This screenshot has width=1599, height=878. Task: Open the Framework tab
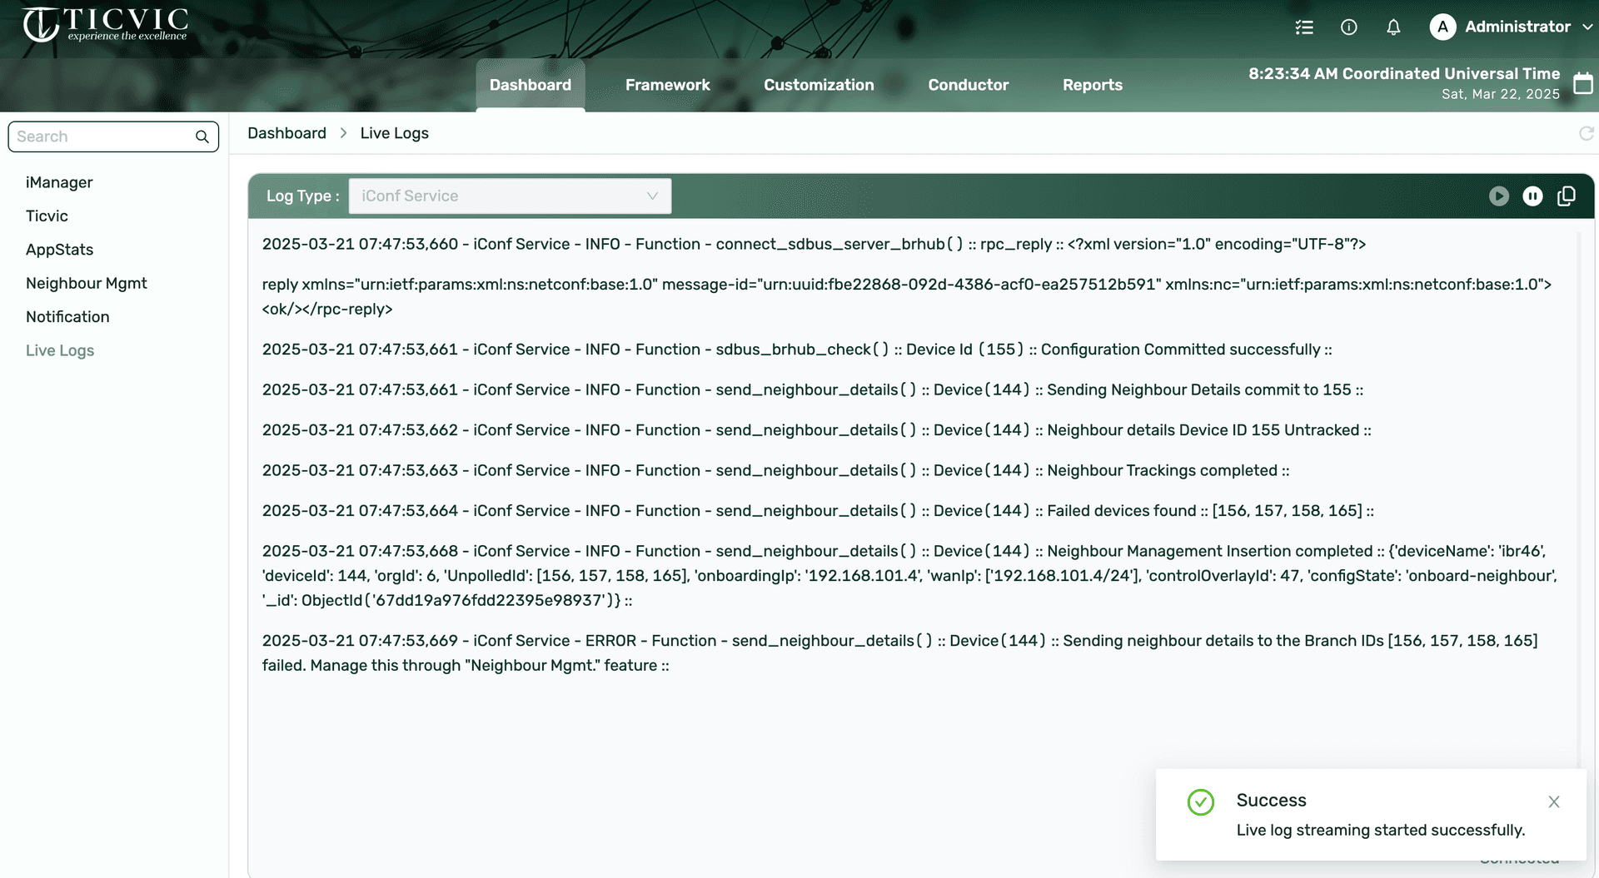click(668, 85)
